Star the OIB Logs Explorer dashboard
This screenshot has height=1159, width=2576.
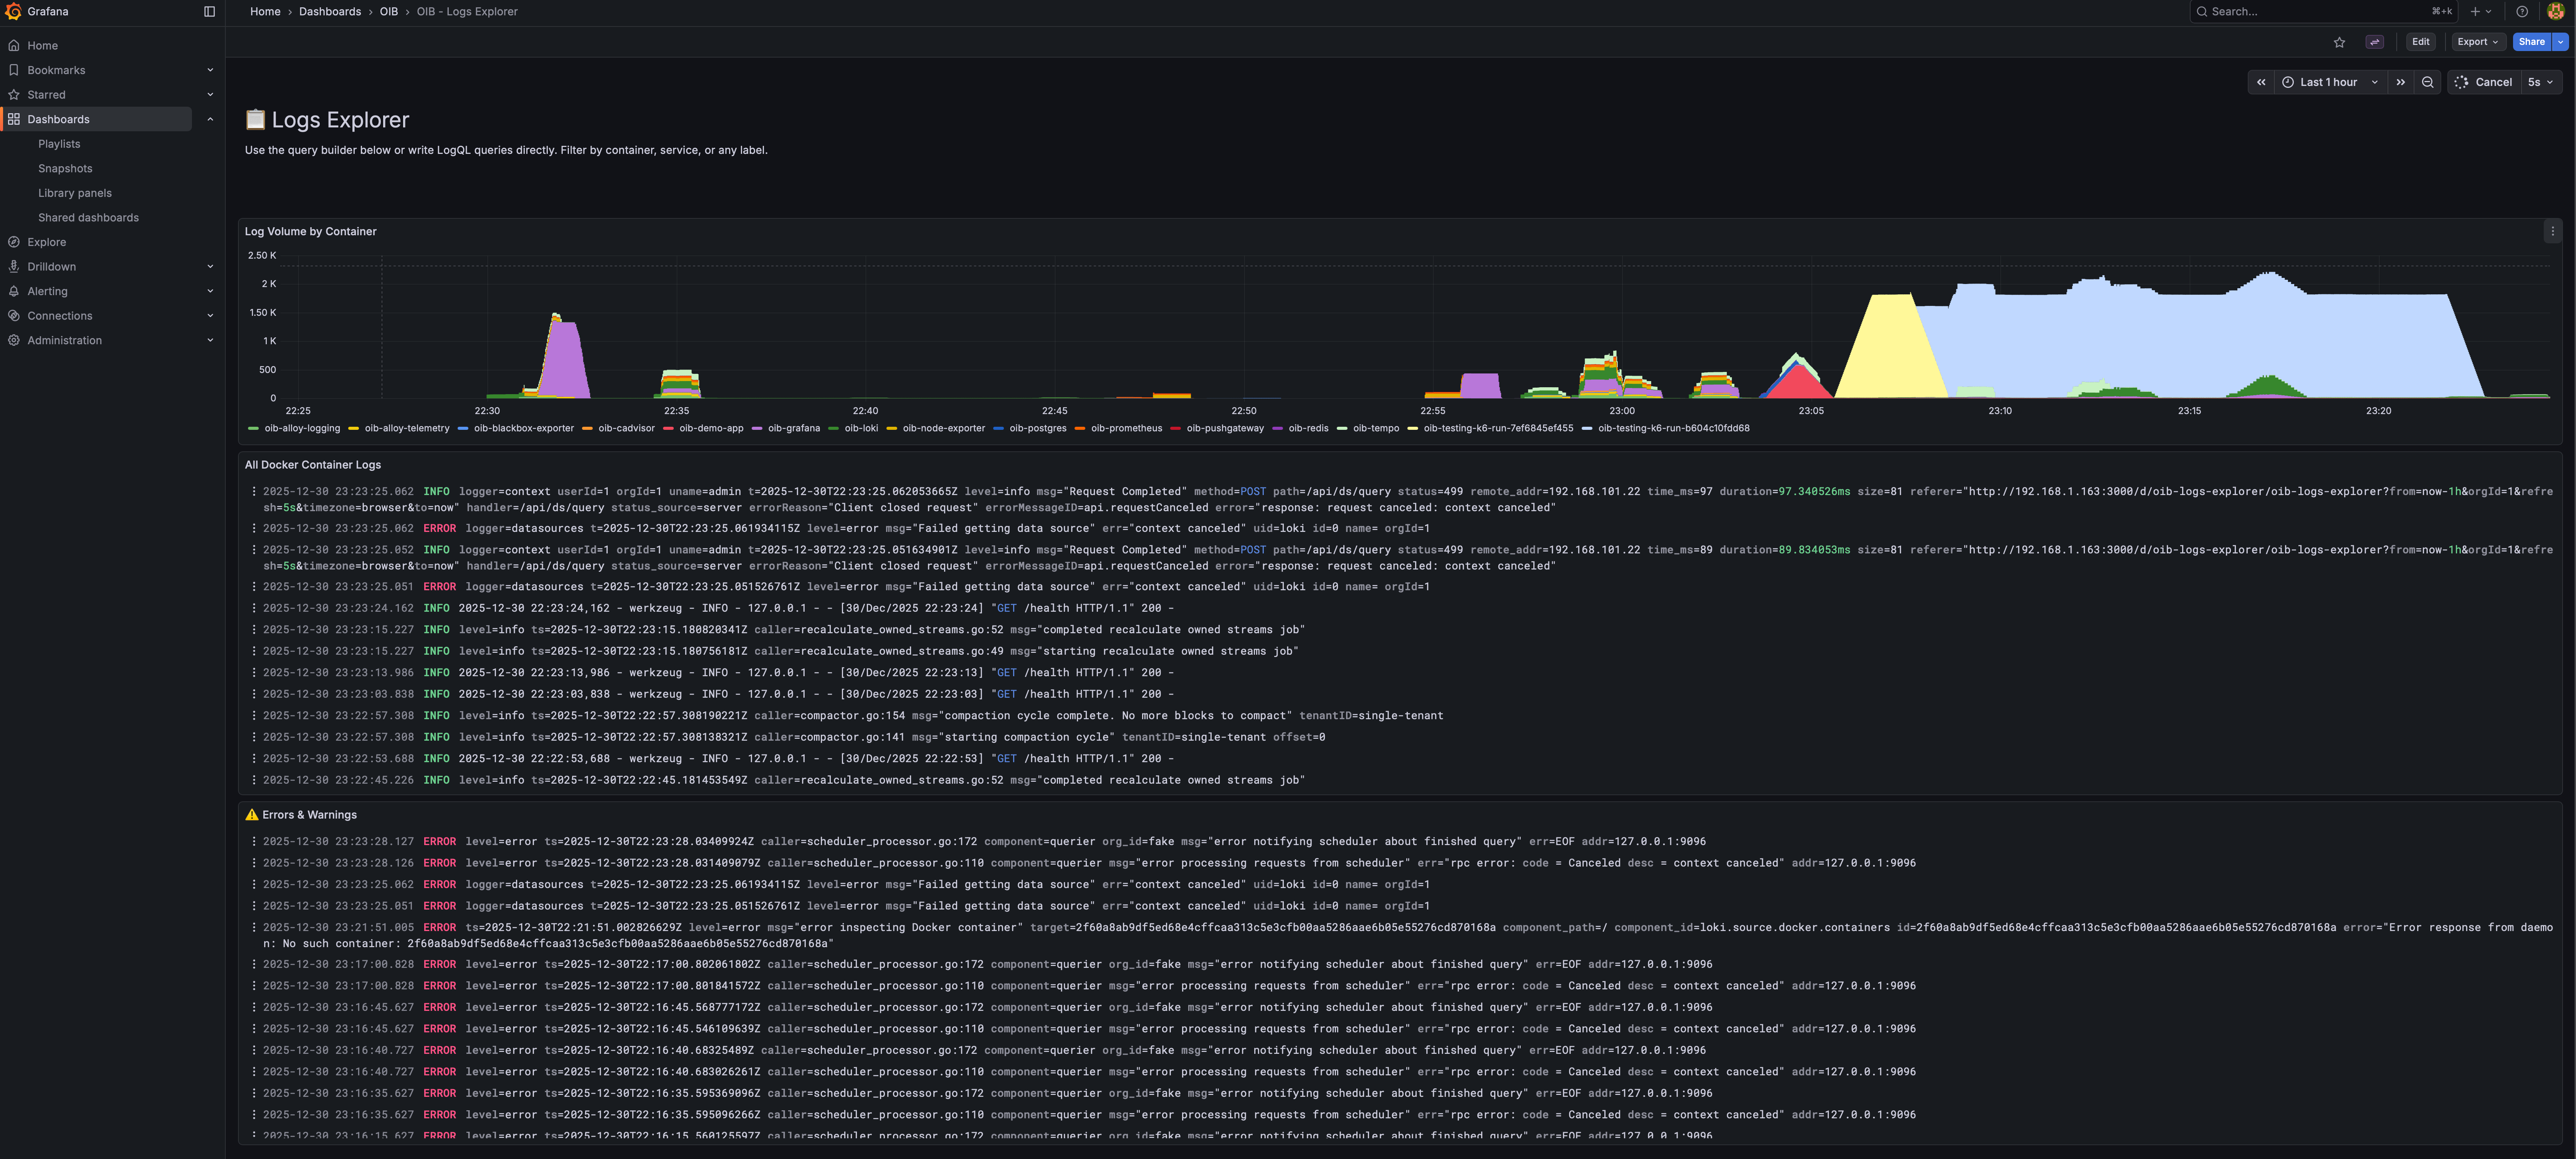pos(2340,42)
